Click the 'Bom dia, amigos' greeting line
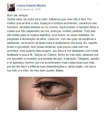This screenshot has height=113, width=105. [18, 15]
